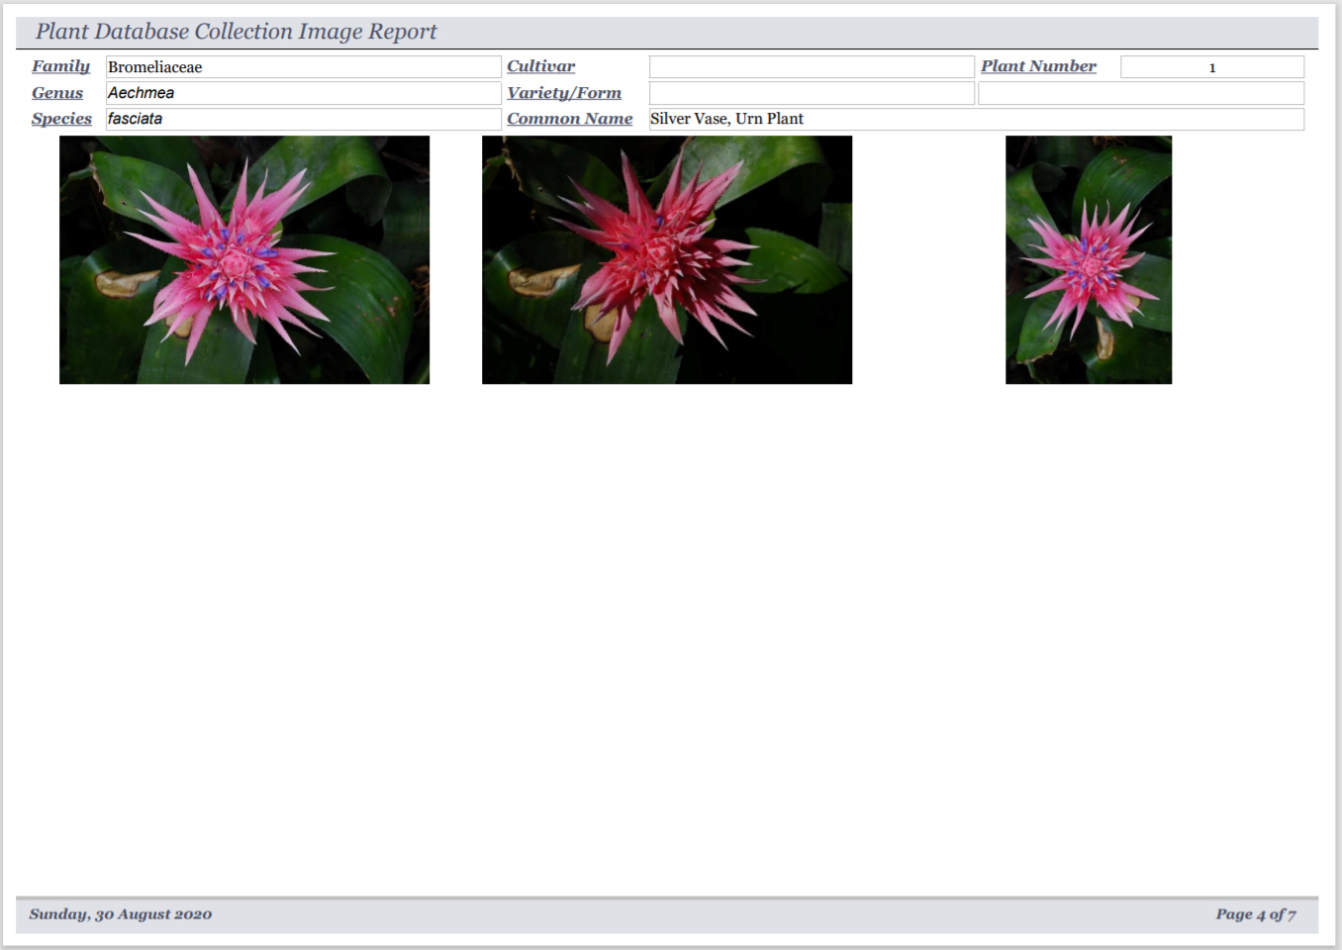Click the Variety/Form label link
The height and width of the screenshot is (950, 1342).
564,93
